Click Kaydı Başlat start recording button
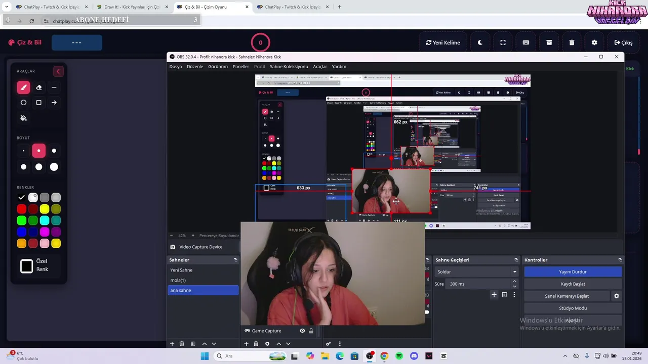The width and height of the screenshot is (648, 364). (x=573, y=284)
